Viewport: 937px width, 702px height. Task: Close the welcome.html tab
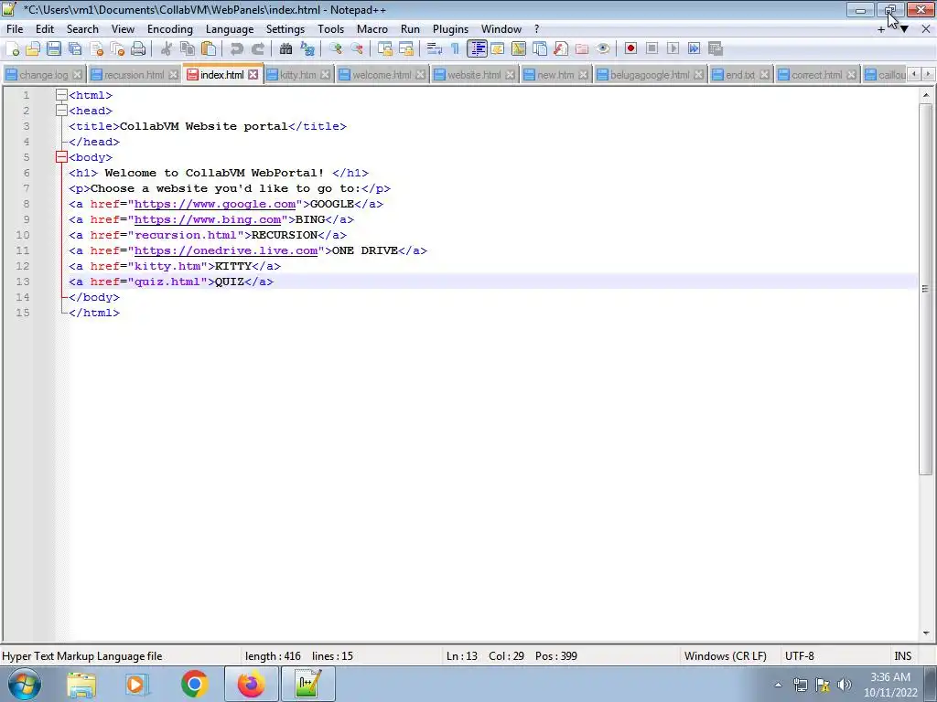[421, 75]
